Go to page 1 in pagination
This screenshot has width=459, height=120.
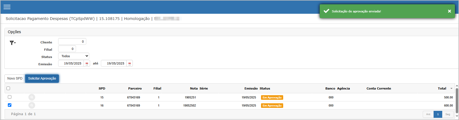[438, 114]
